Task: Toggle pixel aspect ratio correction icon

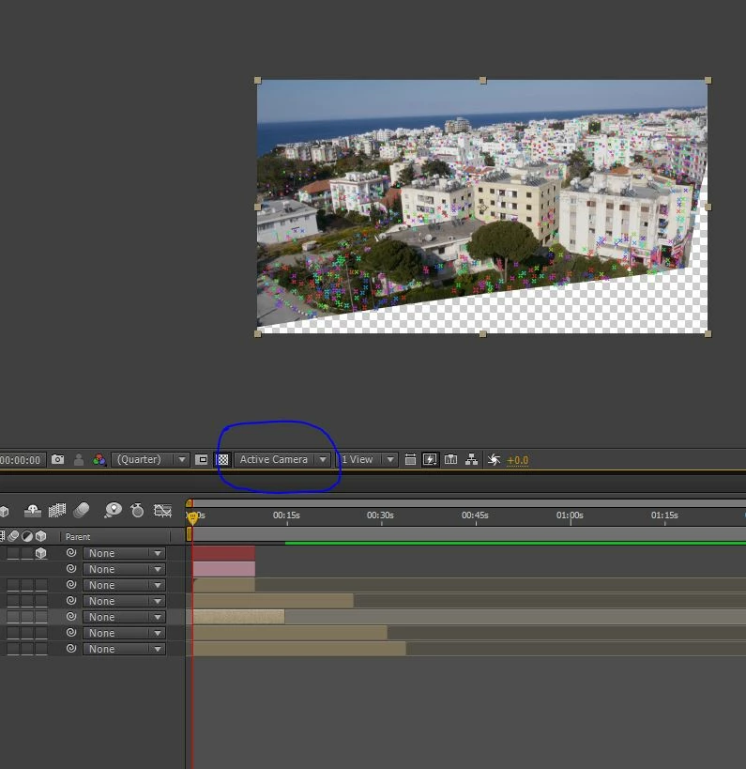Action: pos(410,459)
